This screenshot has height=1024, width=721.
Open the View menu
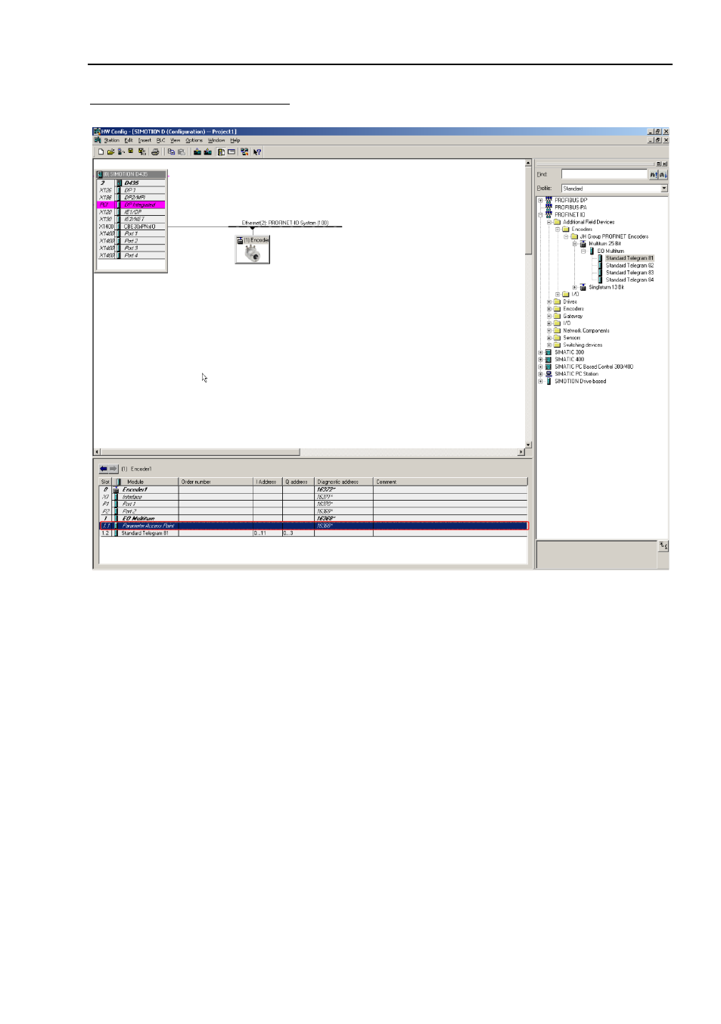coord(176,140)
